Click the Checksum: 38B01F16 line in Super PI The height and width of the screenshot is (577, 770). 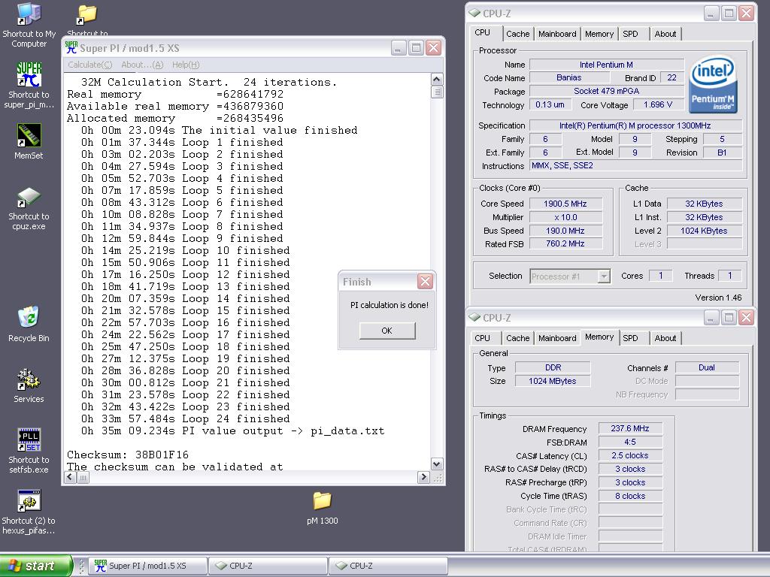[x=128, y=455]
